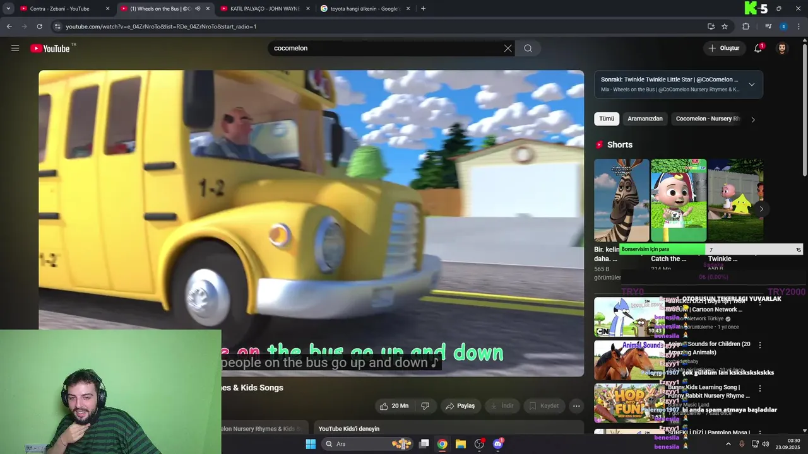Open the YouTube account avatar menu
808x454 pixels.
click(782, 48)
